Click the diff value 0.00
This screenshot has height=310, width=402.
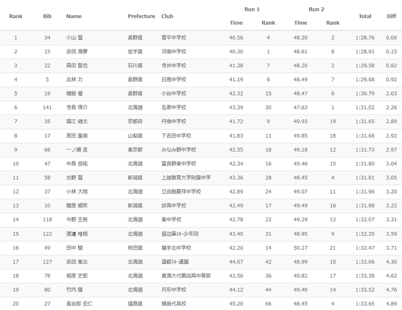coord(391,38)
